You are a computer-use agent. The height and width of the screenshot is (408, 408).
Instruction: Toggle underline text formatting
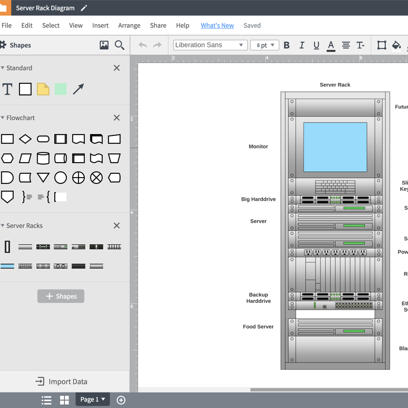coord(316,45)
